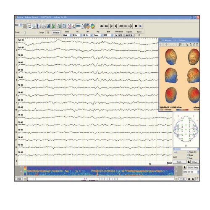Select the Note radio button

point(188,158)
